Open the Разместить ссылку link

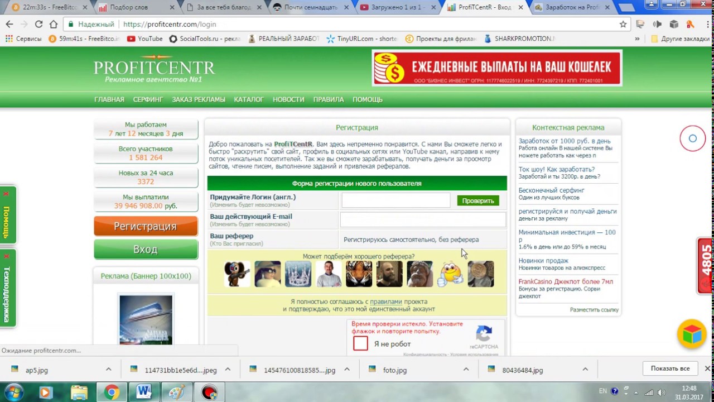(x=594, y=309)
